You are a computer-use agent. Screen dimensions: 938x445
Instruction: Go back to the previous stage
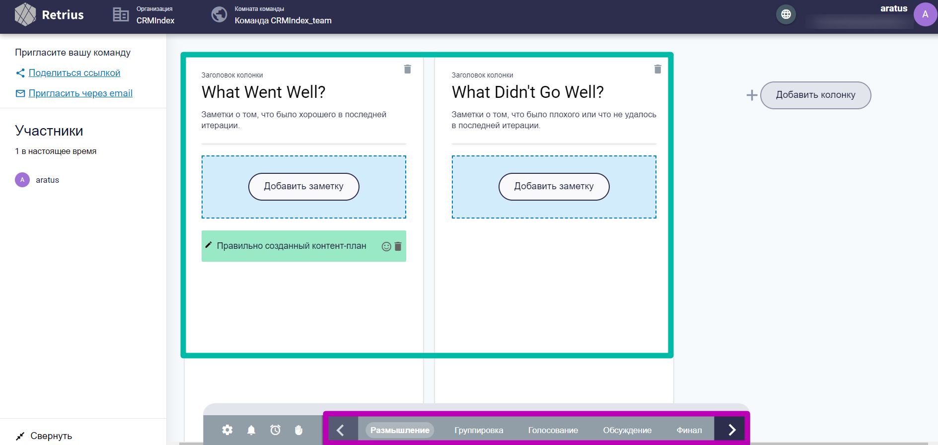click(341, 430)
